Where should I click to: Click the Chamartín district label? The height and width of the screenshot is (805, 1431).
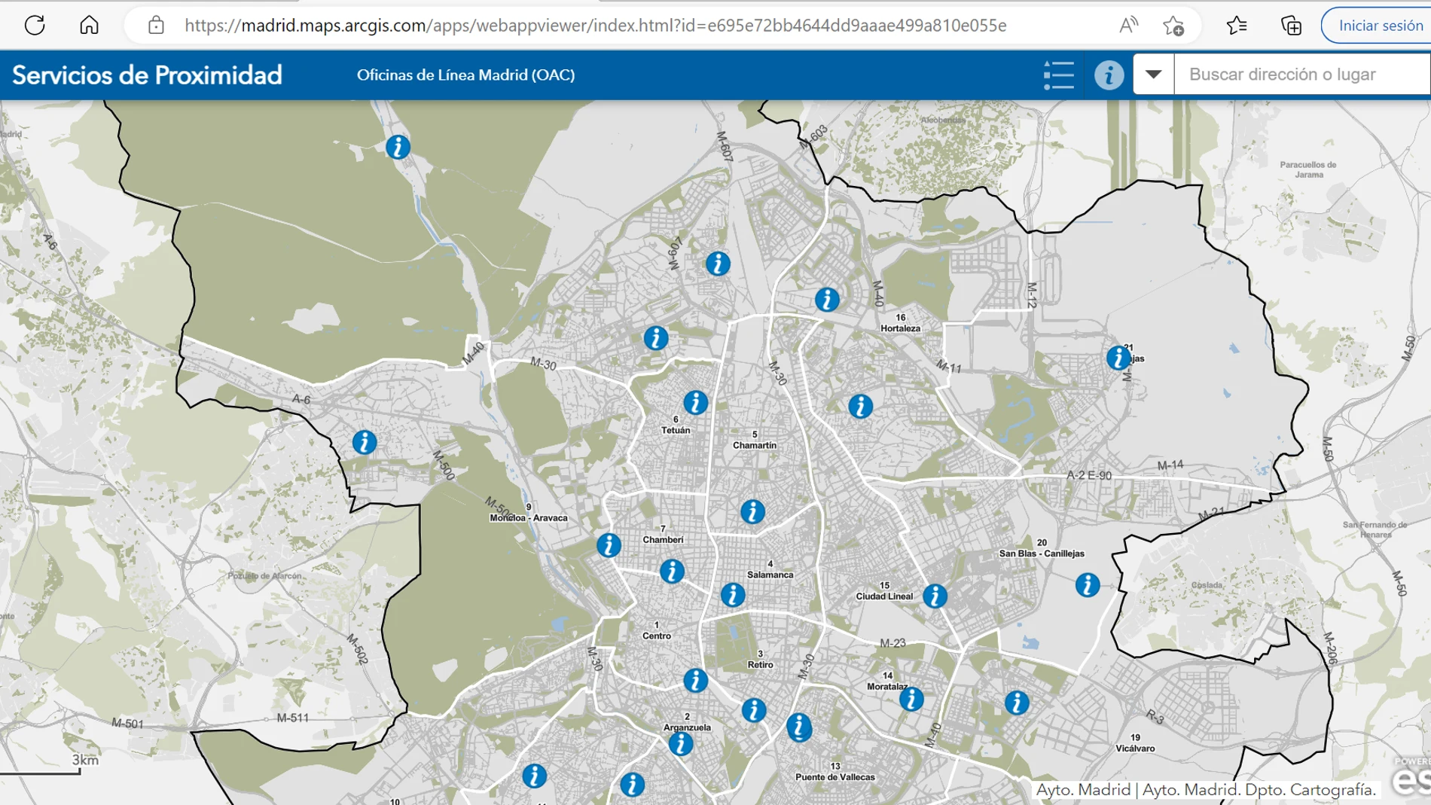(755, 445)
